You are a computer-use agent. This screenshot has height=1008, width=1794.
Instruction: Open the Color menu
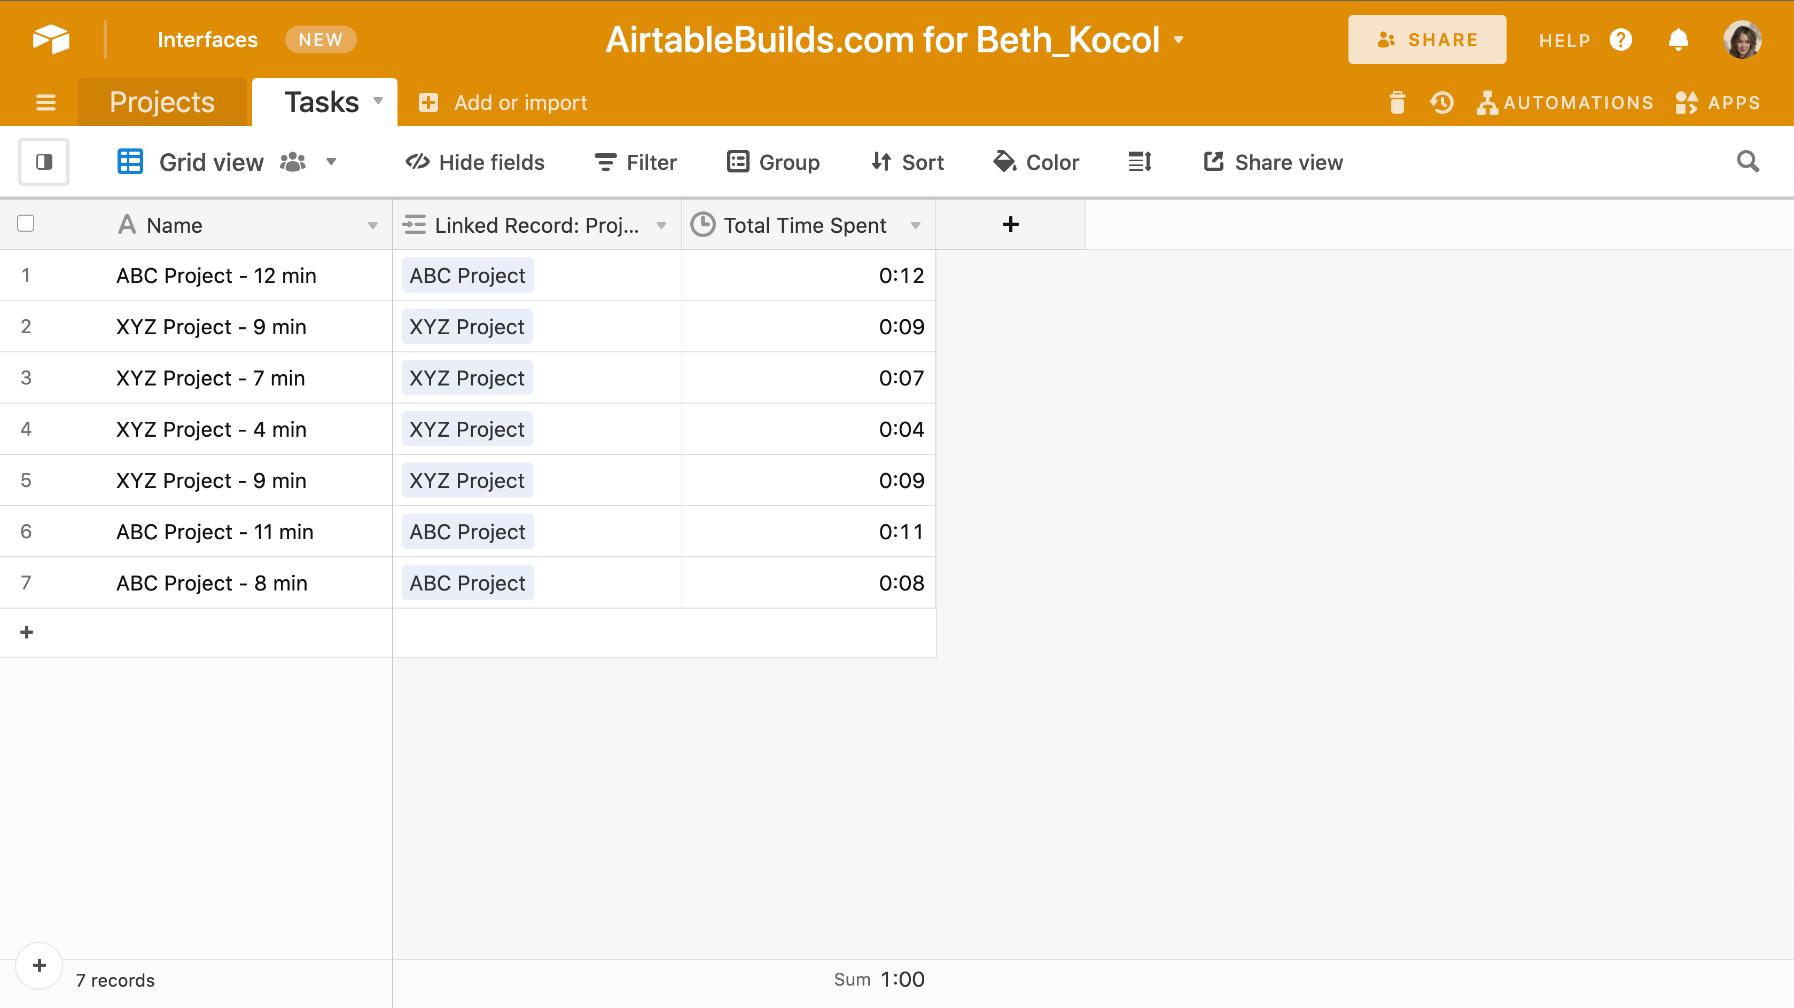[x=1035, y=162]
